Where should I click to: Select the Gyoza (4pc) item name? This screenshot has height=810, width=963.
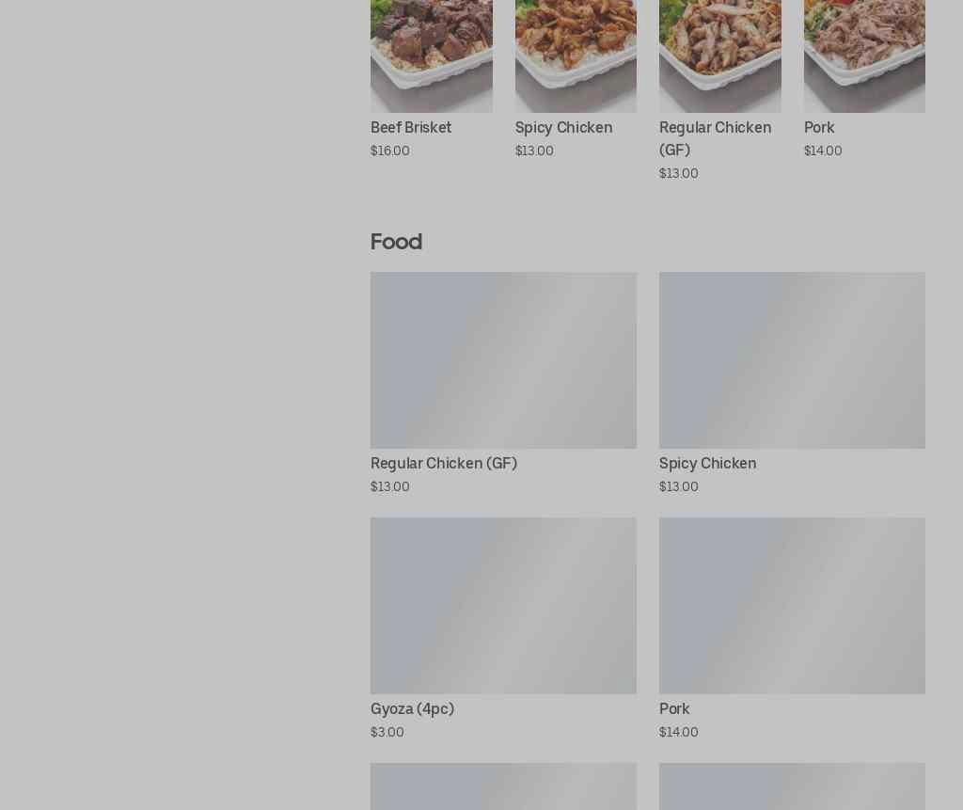(x=412, y=708)
